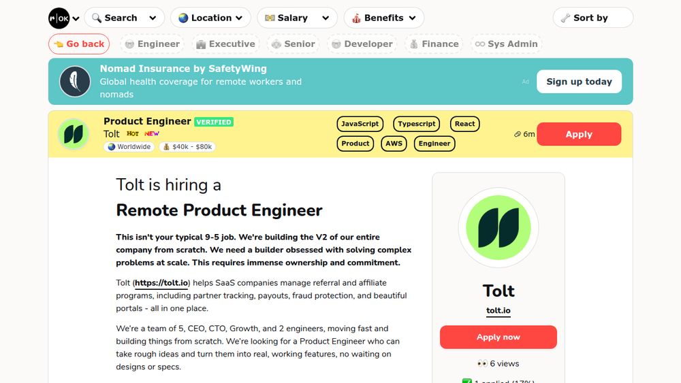Select the Typescript skill tag
The width and height of the screenshot is (681, 383).
417,124
